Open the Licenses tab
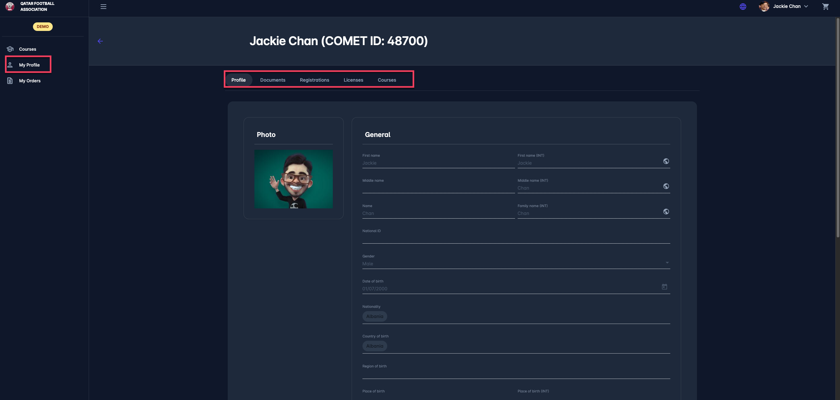 pos(353,80)
